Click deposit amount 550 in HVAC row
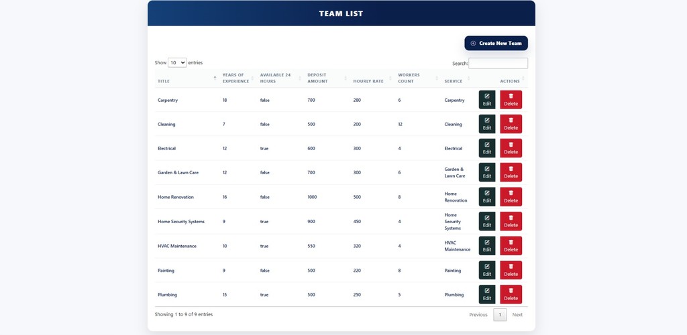The width and height of the screenshot is (687, 335). coord(311,246)
